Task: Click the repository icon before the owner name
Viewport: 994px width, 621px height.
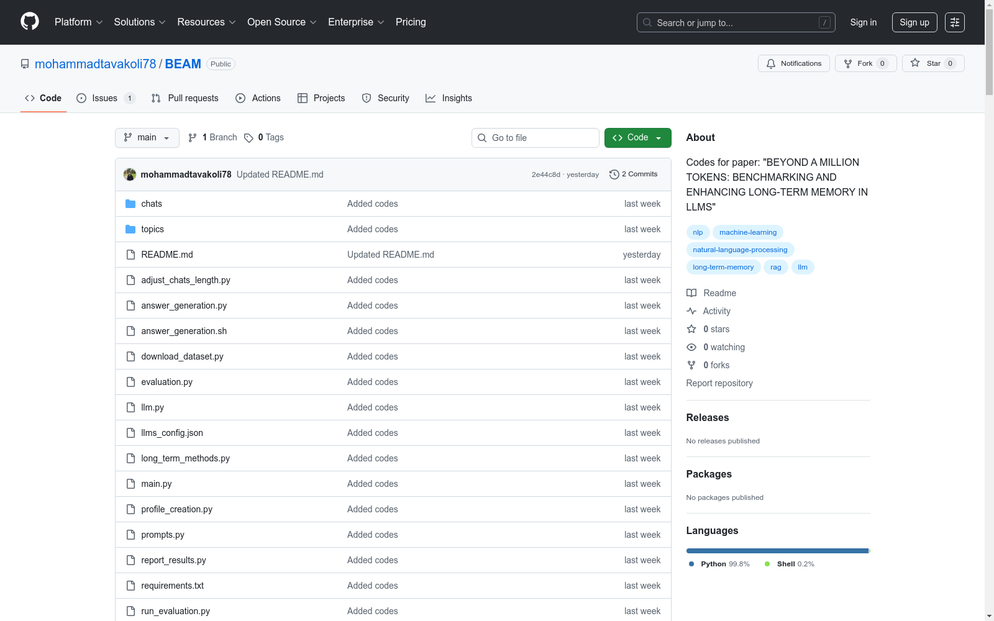Action: point(25,64)
